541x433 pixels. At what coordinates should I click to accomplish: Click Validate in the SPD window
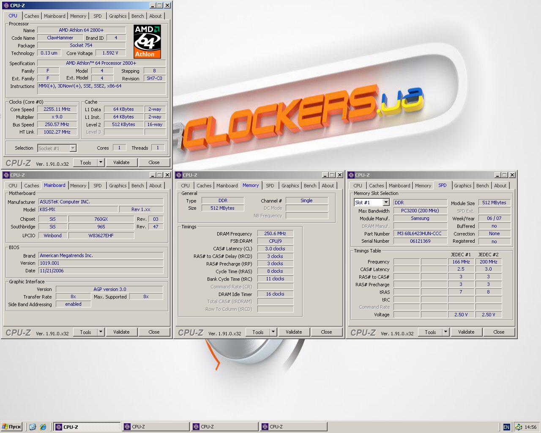[x=466, y=332]
